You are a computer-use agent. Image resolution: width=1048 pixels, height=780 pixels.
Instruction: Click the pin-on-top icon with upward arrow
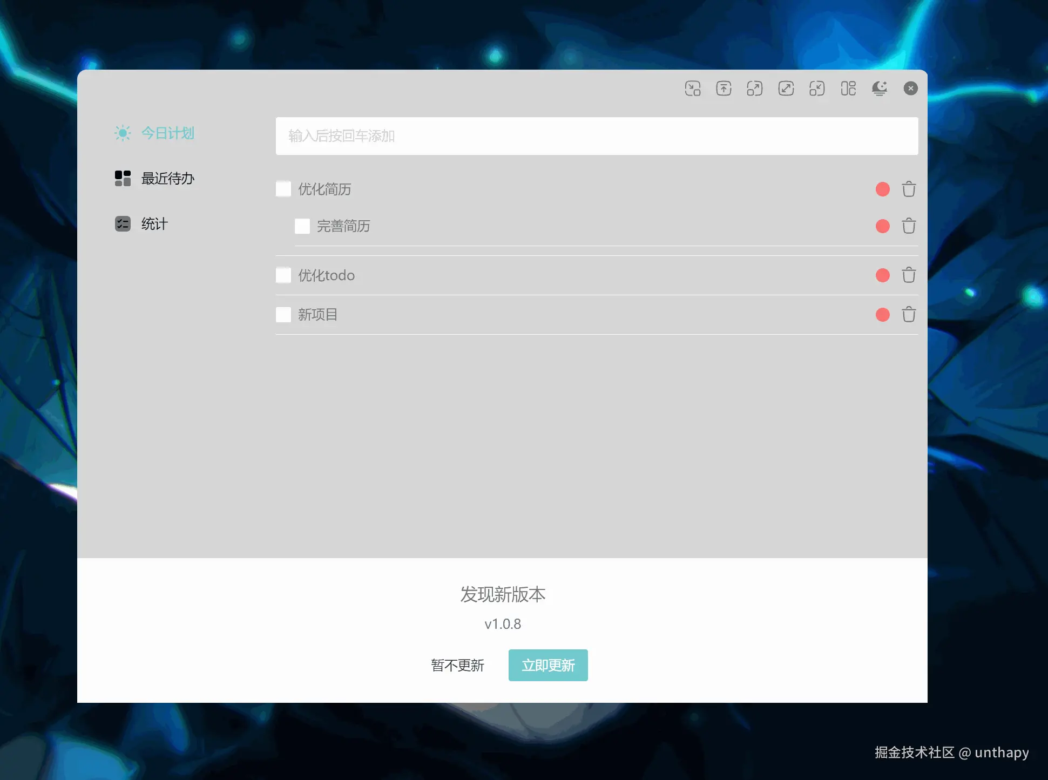tap(724, 88)
